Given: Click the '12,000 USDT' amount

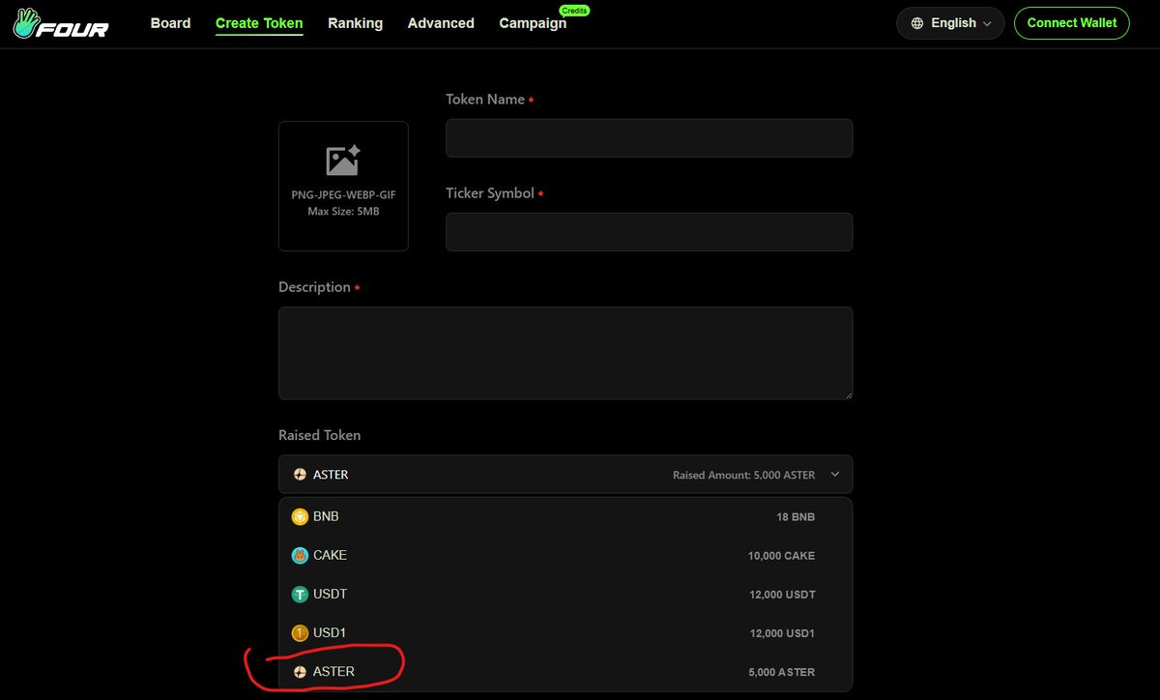Looking at the screenshot, I should tap(782, 595).
